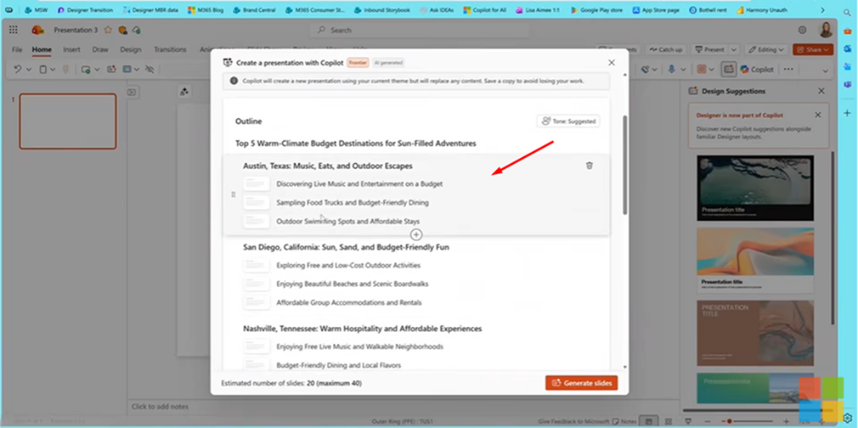Delete the Austin, Texas outline section
Screen dimensions: 858x428
pyautogui.click(x=590, y=166)
